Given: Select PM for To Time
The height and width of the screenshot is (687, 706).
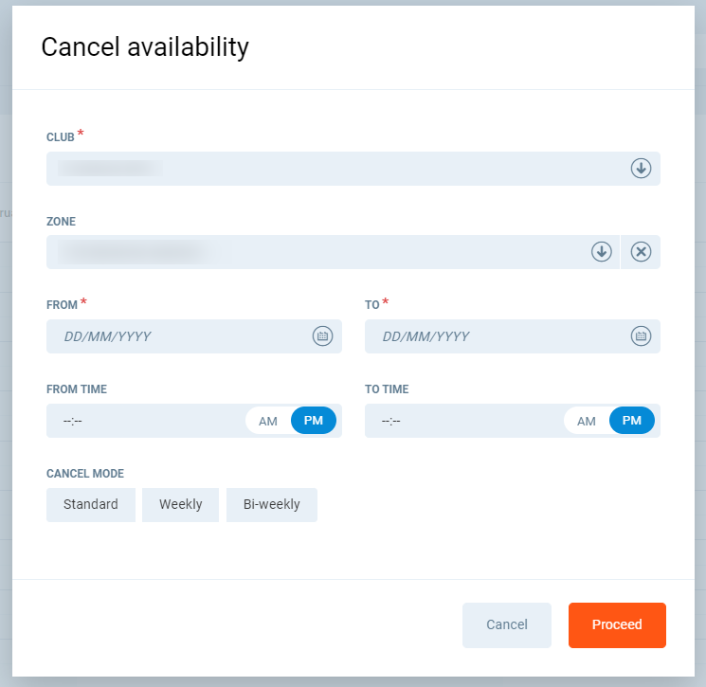Looking at the screenshot, I should (x=632, y=421).
